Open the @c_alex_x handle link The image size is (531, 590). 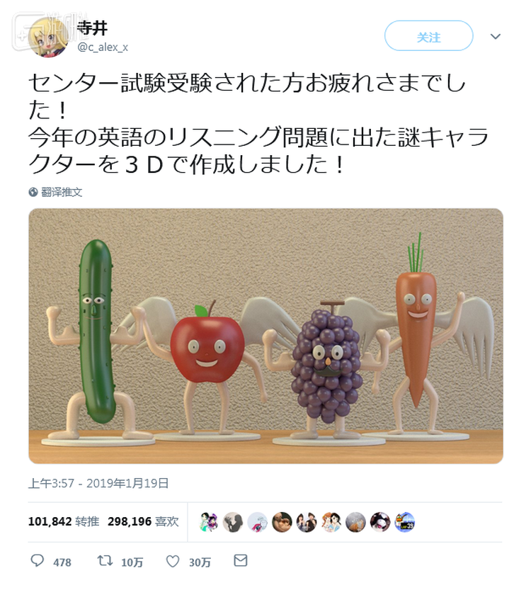pyautogui.click(x=103, y=47)
